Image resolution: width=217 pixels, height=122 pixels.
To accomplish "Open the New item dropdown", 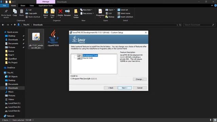I will [86, 10].
